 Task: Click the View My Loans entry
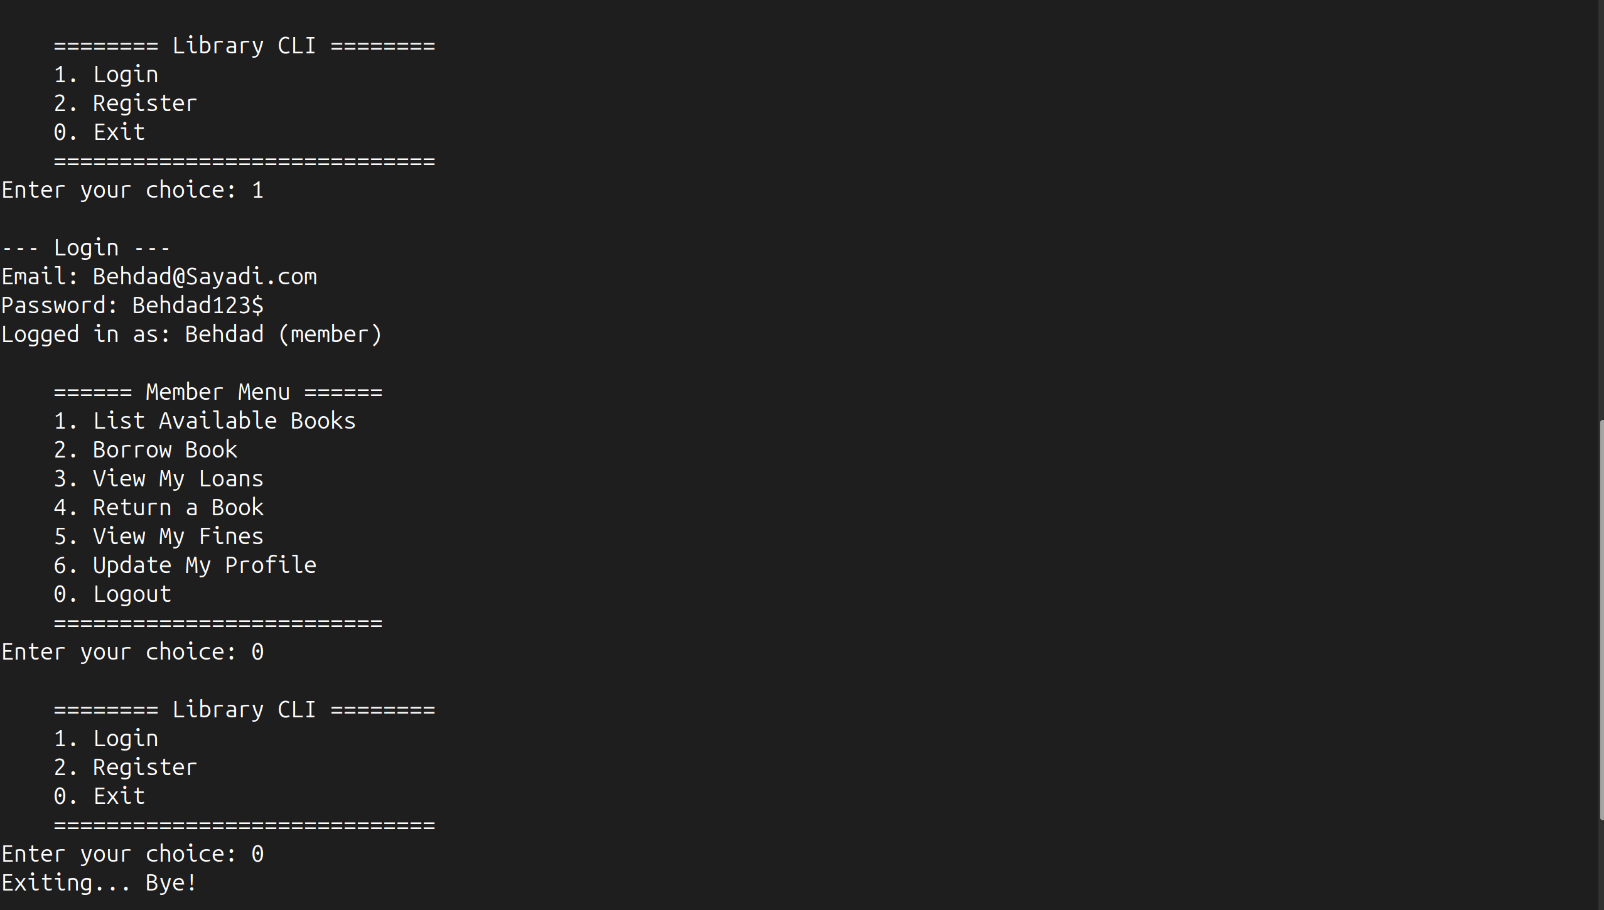coord(178,479)
